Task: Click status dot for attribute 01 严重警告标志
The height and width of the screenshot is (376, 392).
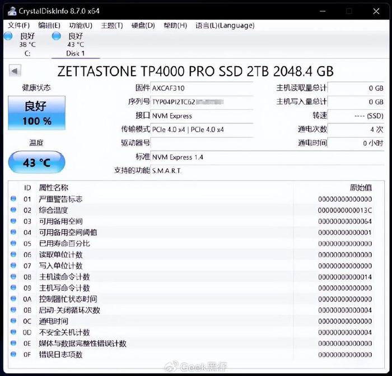Action: [13, 198]
